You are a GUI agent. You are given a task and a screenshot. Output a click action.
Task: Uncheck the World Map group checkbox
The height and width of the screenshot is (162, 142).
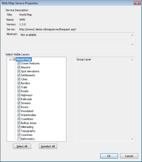14,59
